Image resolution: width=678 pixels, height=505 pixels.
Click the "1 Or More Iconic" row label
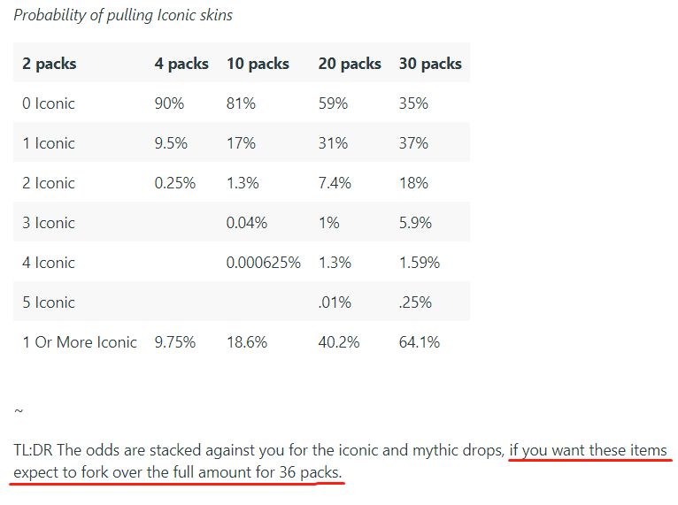pos(80,342)
